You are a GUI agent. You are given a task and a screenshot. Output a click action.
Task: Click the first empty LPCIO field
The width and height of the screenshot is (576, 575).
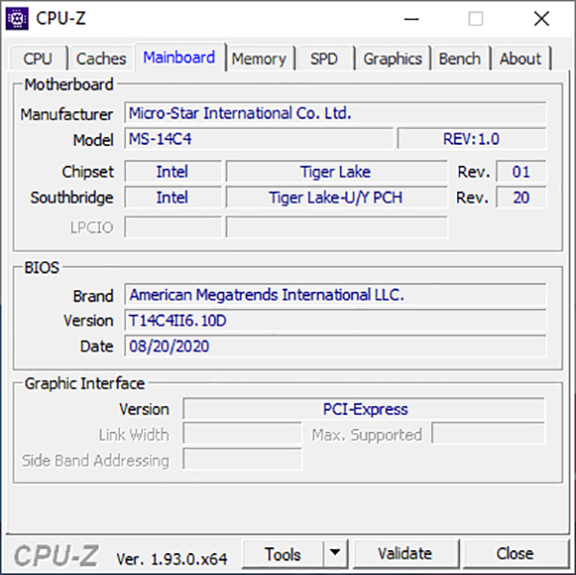click(173, 228)
